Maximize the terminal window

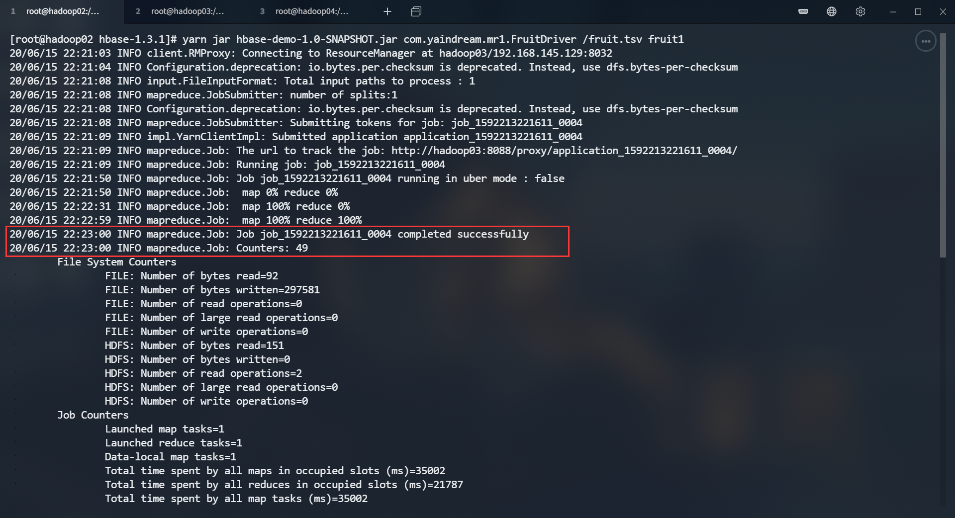pyautogui.click(x=918, y=11)
